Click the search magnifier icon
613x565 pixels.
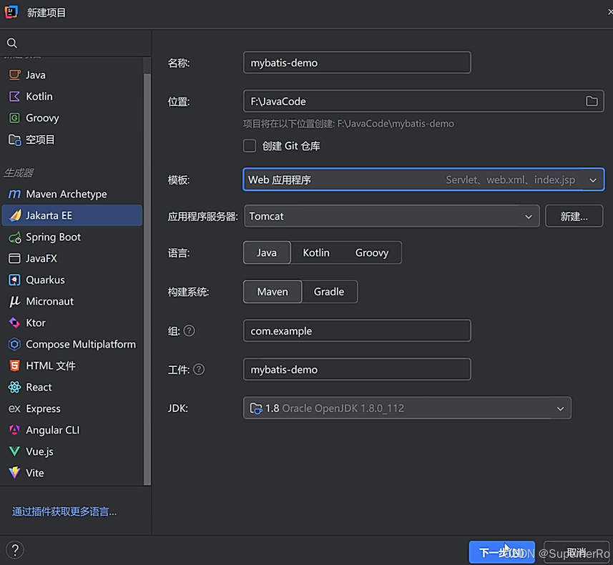12,43
